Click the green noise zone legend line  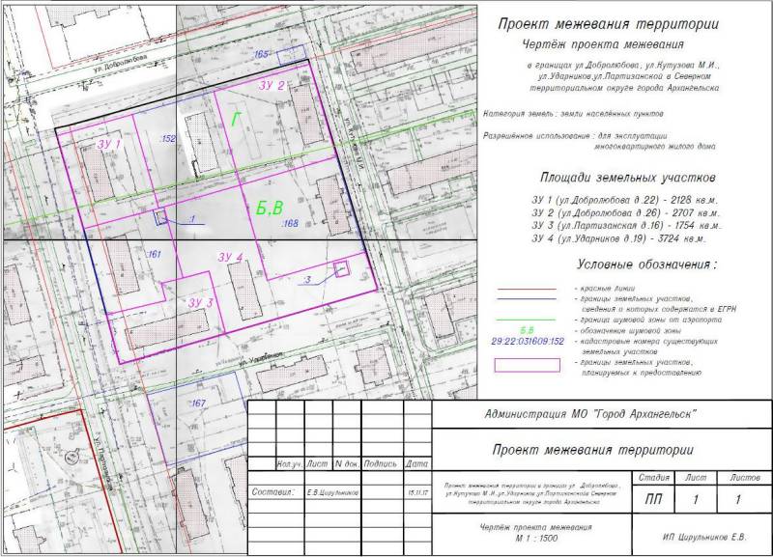coord(527,319)
